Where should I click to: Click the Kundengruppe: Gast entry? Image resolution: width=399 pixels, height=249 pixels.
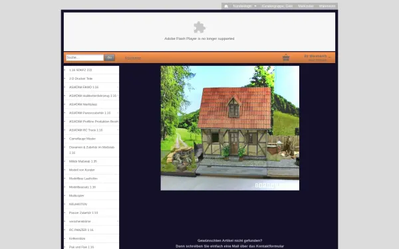277,6
